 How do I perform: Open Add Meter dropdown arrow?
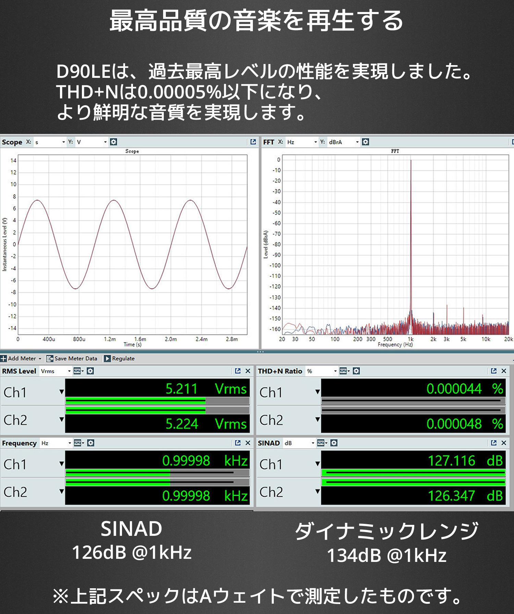(x=40, y=359)
